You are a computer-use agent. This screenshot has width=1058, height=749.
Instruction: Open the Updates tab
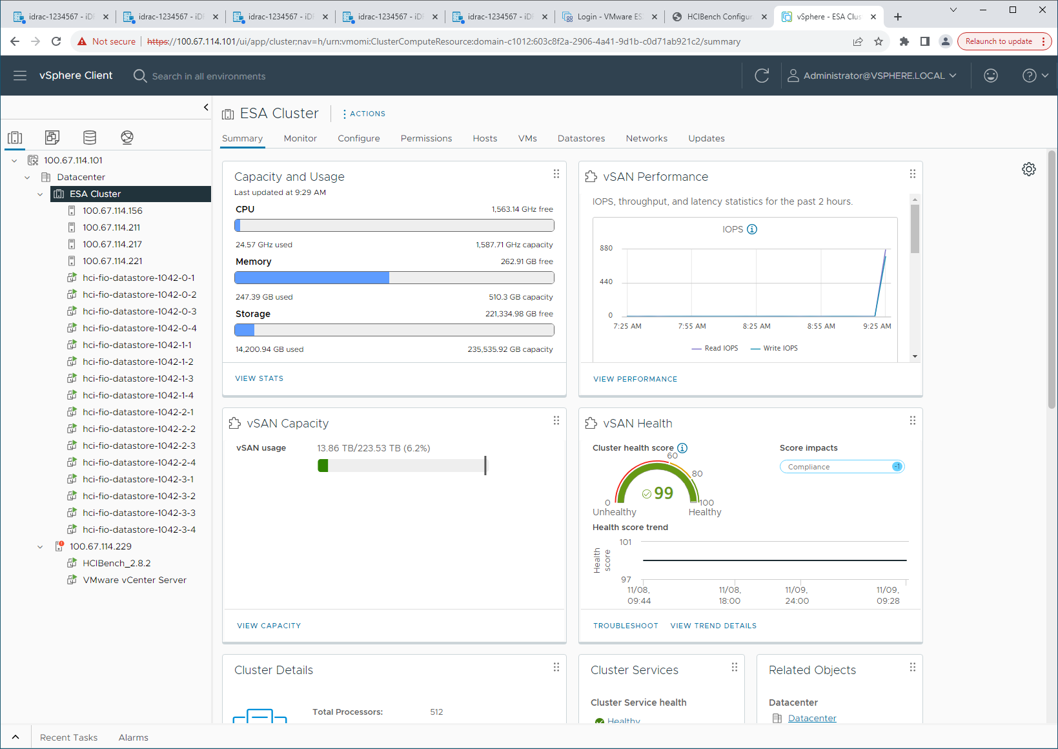tap(706, 138)
